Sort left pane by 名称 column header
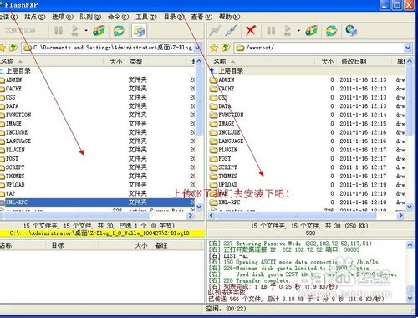 point(52,61)
